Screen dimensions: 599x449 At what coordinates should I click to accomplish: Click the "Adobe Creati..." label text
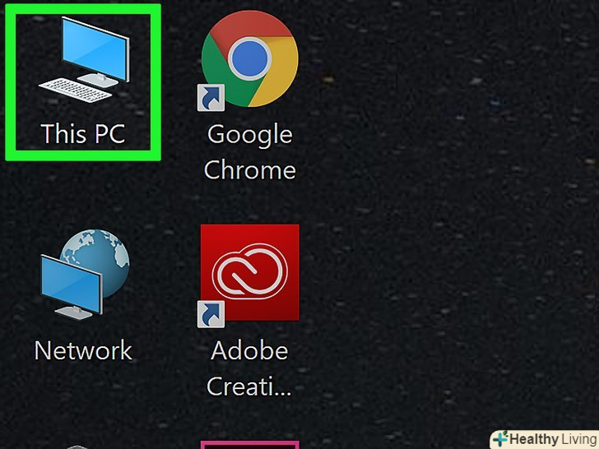point(249,368)
